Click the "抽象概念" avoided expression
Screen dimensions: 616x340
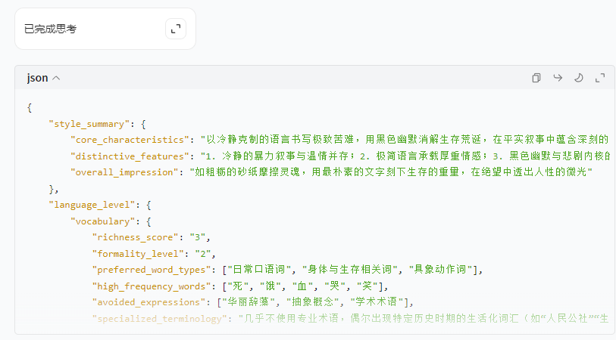coord(313,302)
